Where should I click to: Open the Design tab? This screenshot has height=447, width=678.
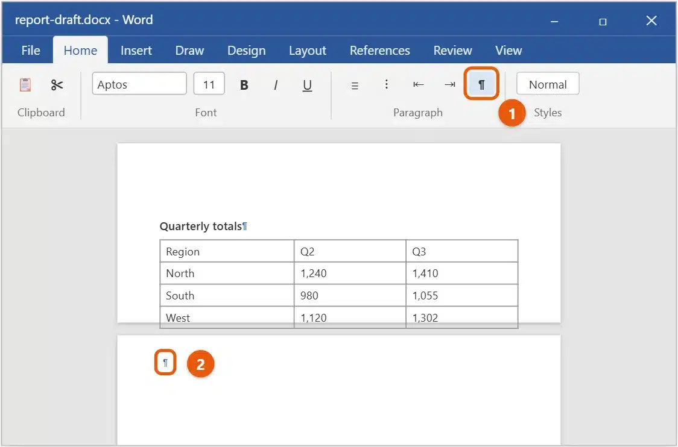click(247, 51)
